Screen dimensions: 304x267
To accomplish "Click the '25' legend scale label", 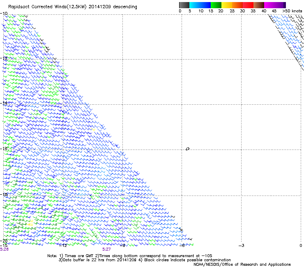I will click(232, 11).
